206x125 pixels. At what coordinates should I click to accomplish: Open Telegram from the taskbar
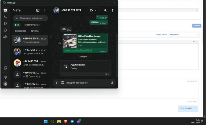72,122
